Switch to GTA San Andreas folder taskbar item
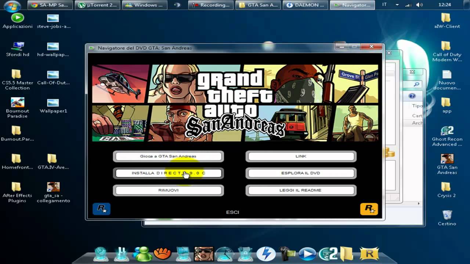The image size is (470, 264). click(258, 5)
